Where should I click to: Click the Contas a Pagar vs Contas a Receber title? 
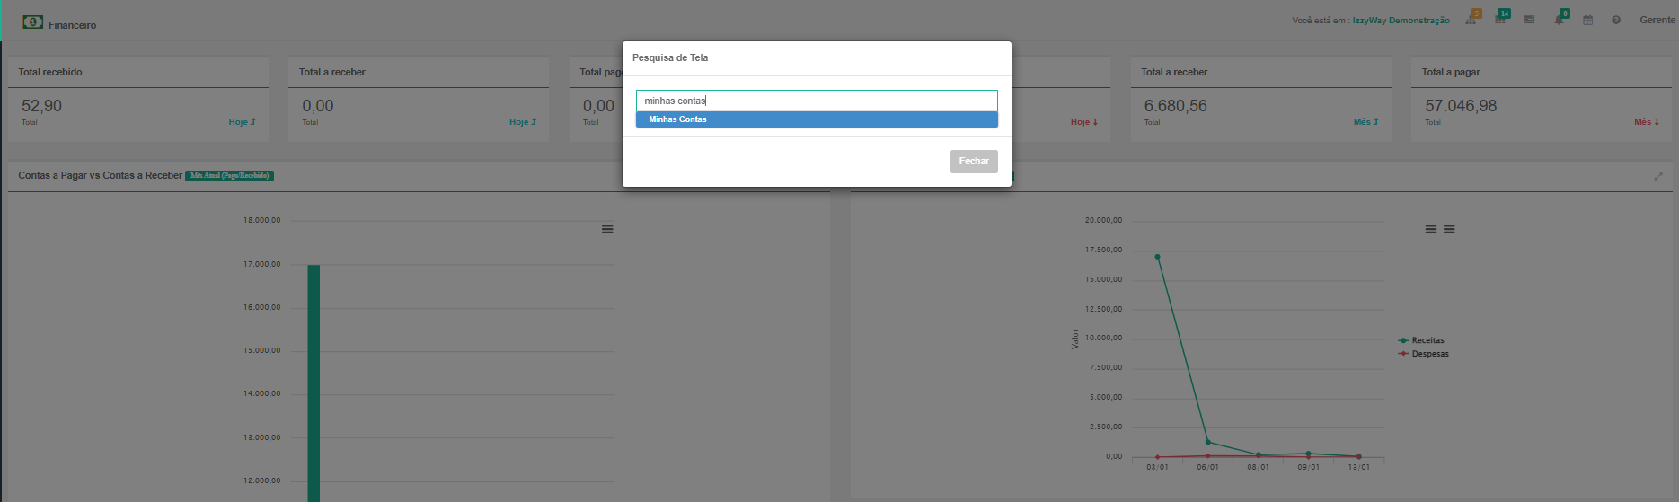pos(100,175)
